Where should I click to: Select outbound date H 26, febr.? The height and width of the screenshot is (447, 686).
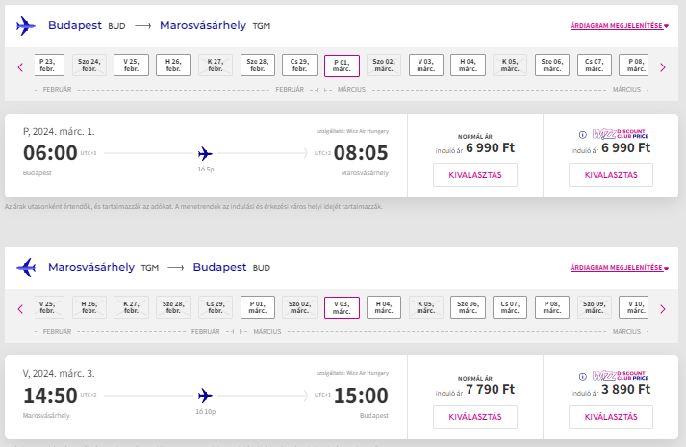point(173,66)
